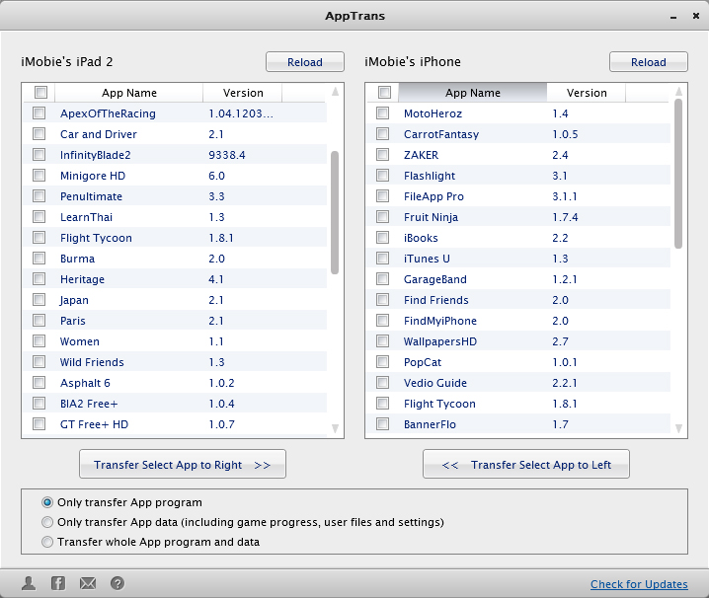This screenshot has height=598, width=709.
Task: Select the ZAKER app row
Action: [x=518, y=155]
